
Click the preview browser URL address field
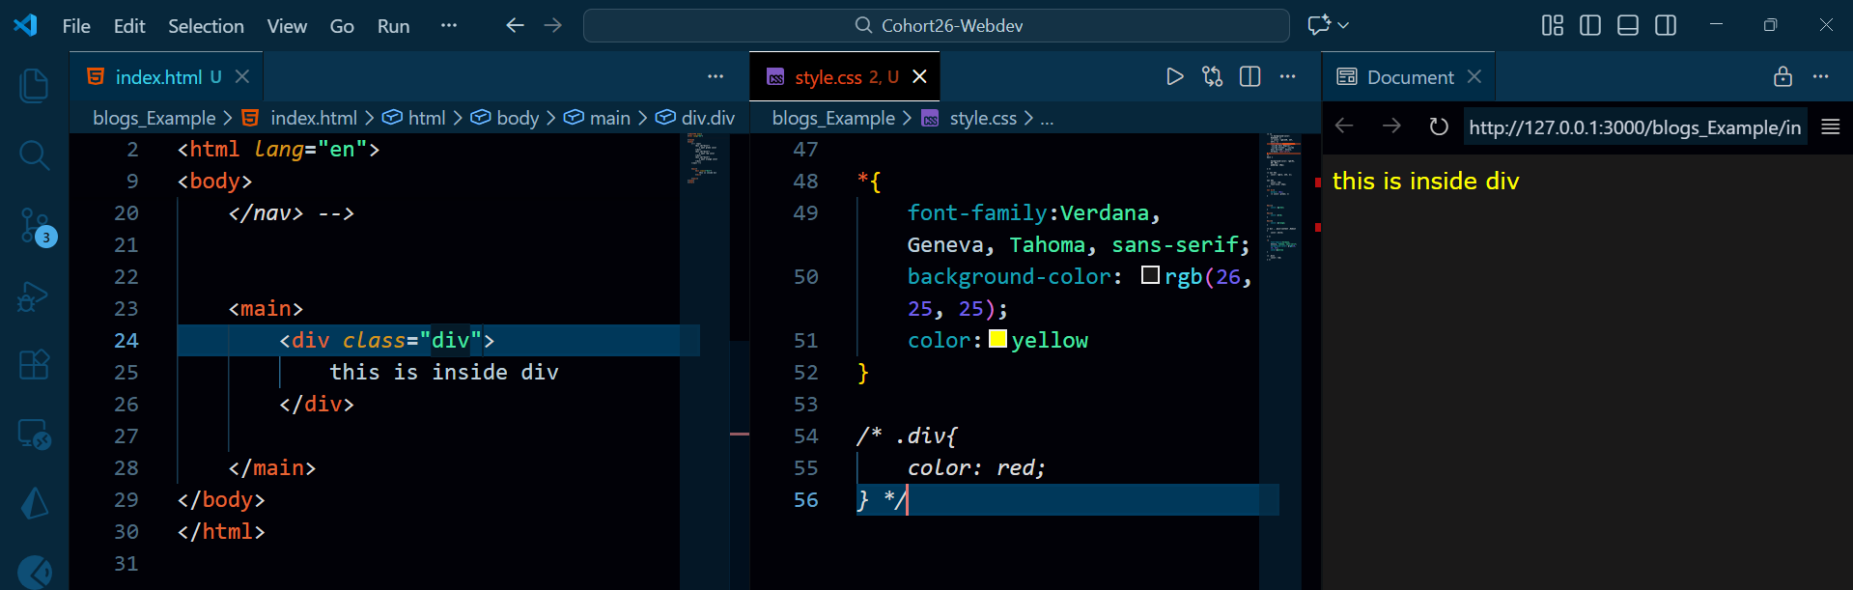(1635, 127)
